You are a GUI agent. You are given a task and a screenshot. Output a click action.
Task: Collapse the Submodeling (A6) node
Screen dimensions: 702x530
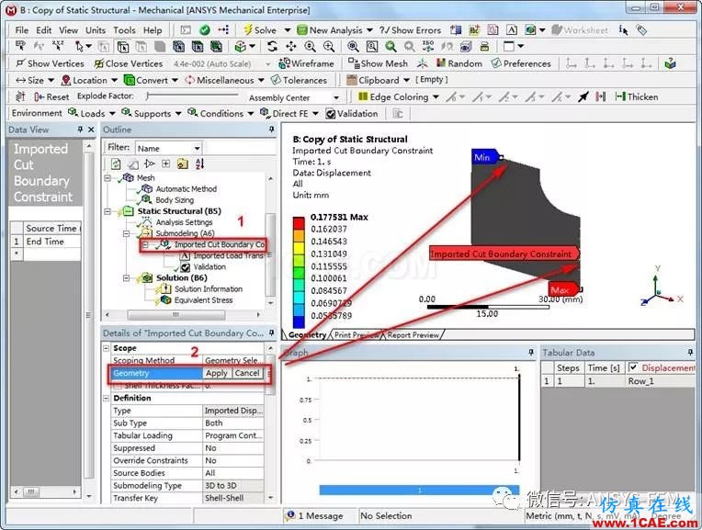(126, 233)
